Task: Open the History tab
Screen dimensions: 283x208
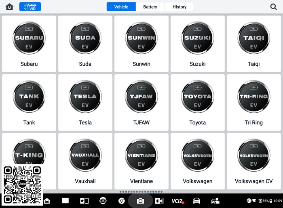Action: click(x=180, y=7)
